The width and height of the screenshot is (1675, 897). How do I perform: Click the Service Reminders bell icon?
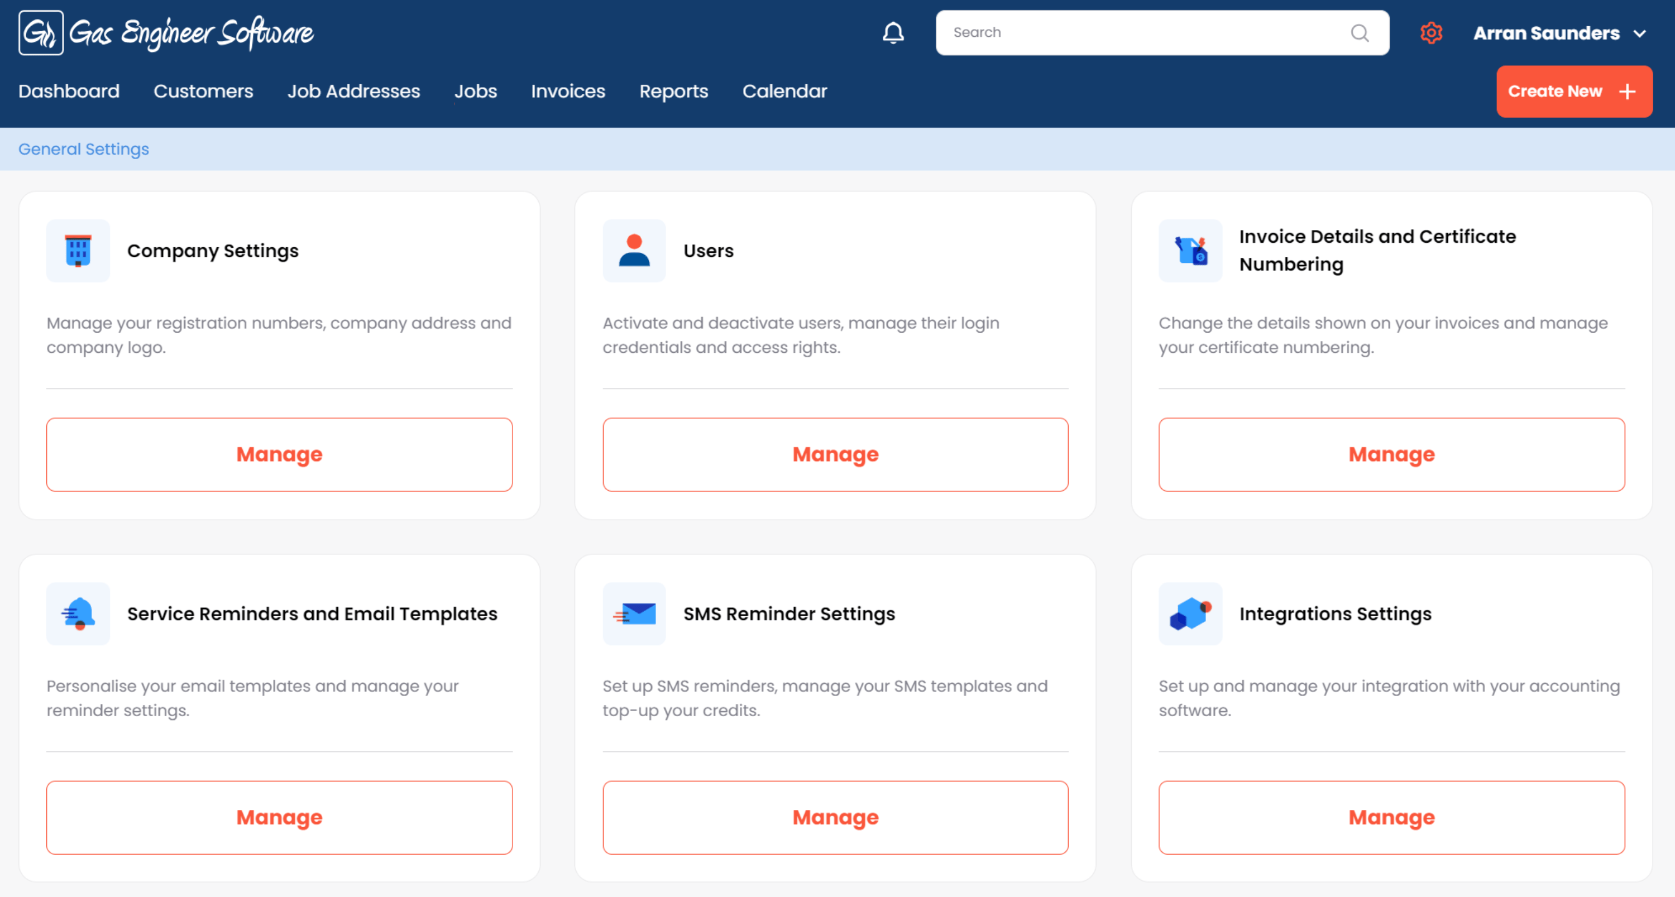click(78, 613)
